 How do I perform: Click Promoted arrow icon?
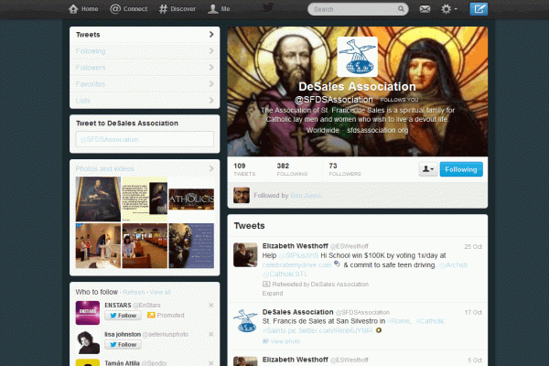[151, 315]
